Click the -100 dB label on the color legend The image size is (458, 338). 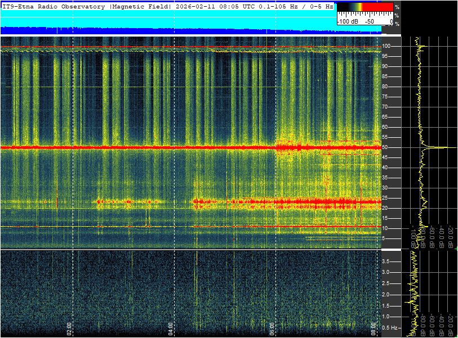tap(348, 21)
